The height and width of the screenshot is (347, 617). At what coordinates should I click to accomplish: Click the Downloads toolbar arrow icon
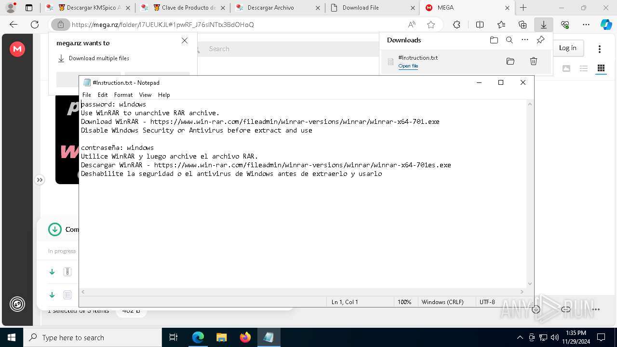pos(544,25)
